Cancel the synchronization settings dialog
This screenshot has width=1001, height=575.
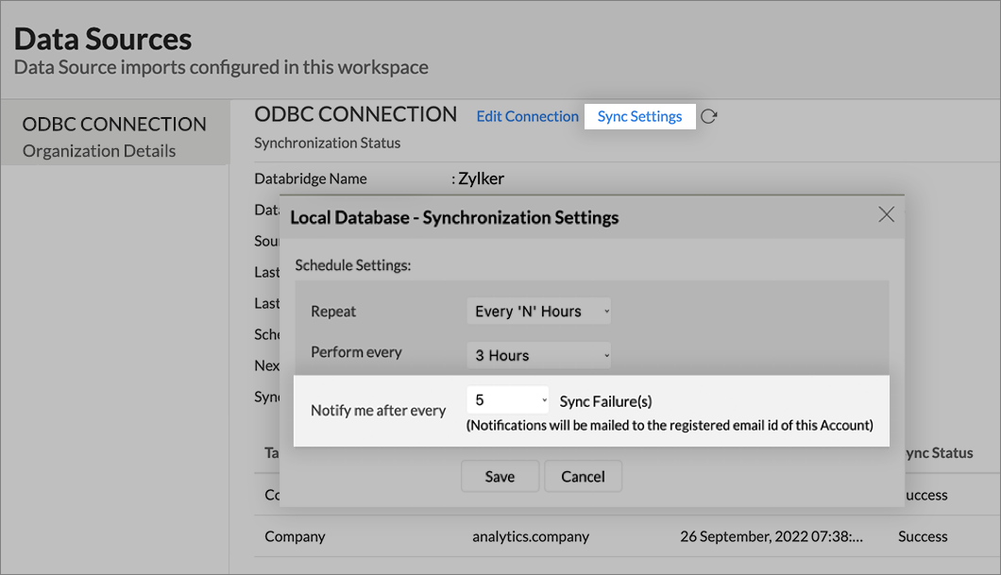pos(583,477)
